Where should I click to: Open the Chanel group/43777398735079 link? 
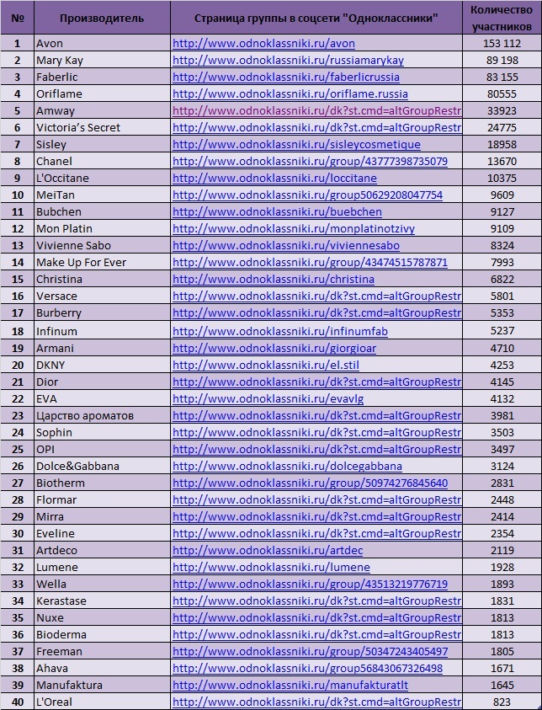tap(310, 161)
